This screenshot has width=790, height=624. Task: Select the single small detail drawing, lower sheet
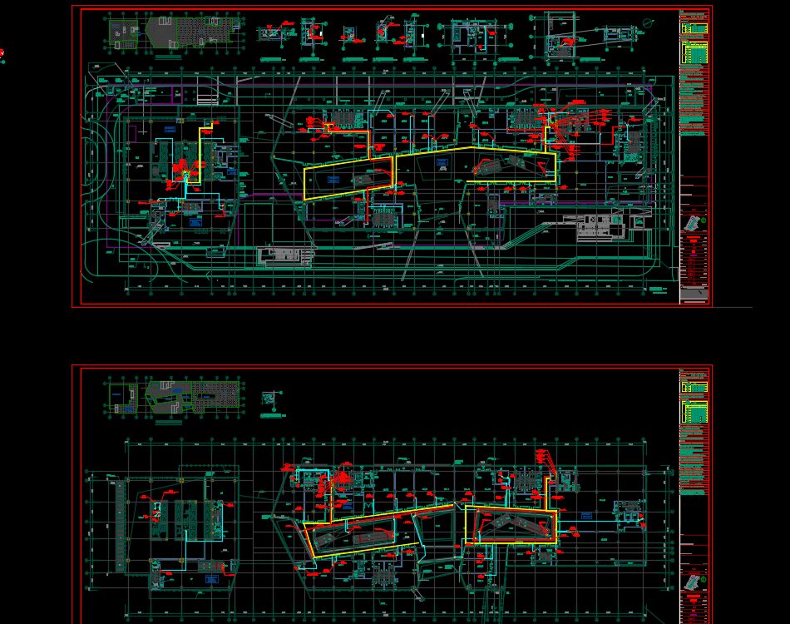[271, 399]
